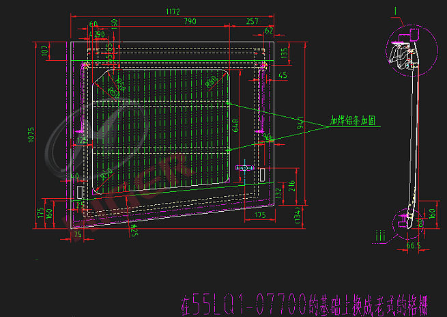Click the 941 vertical dimension text

(x=300, y=124)
